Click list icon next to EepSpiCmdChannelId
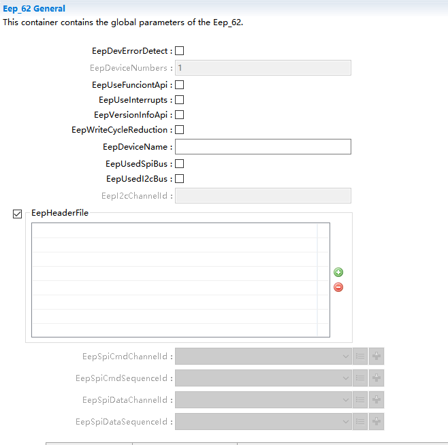Viewport: 448px width, 445px height. 361,356
